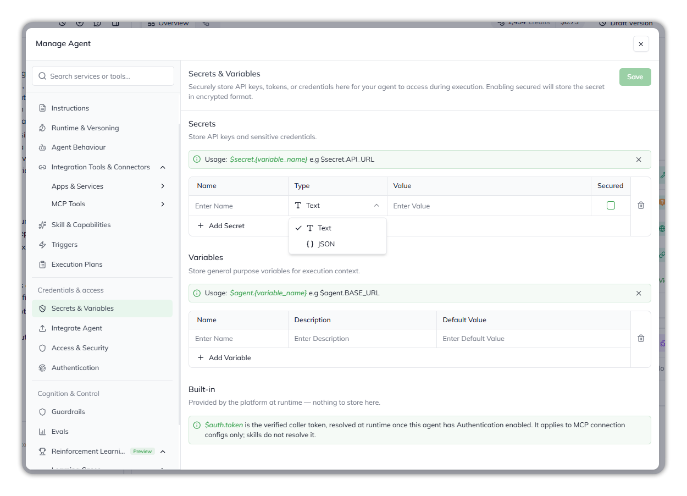Click the plus icon in Add Variable
Screen dimensions: 687x496
[201, 358]
